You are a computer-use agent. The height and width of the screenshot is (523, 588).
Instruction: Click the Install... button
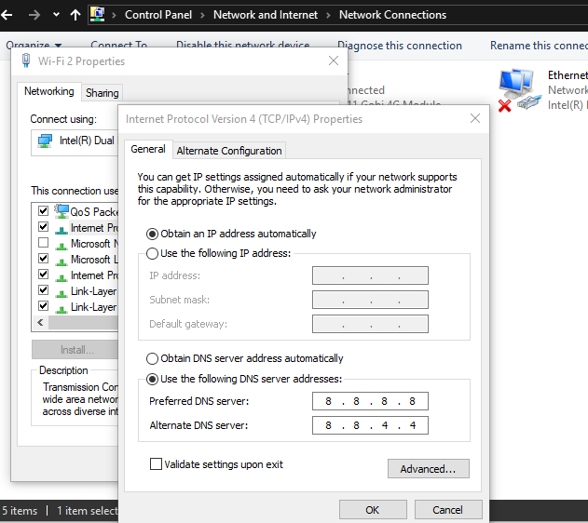[x=75, y=350]
